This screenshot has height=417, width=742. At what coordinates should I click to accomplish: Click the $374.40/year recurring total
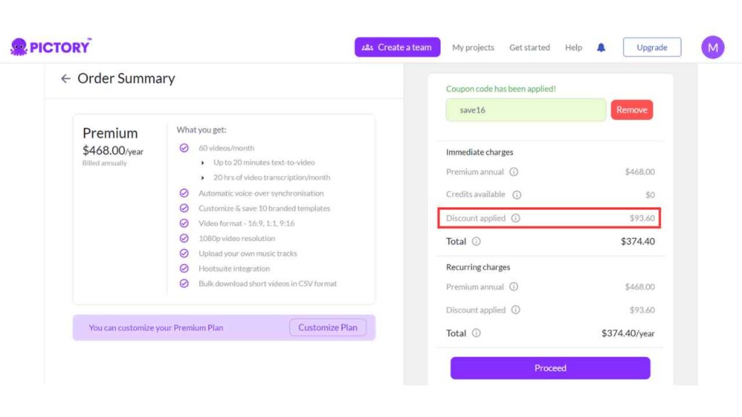coord(628,333)
